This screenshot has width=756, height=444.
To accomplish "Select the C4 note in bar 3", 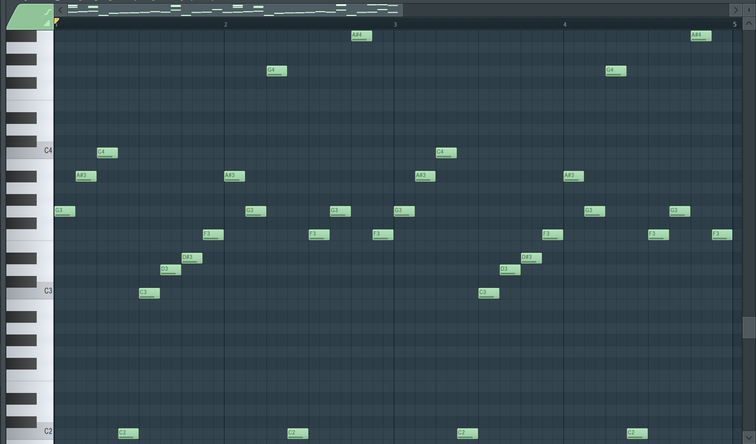I will [x=446, y=153].
